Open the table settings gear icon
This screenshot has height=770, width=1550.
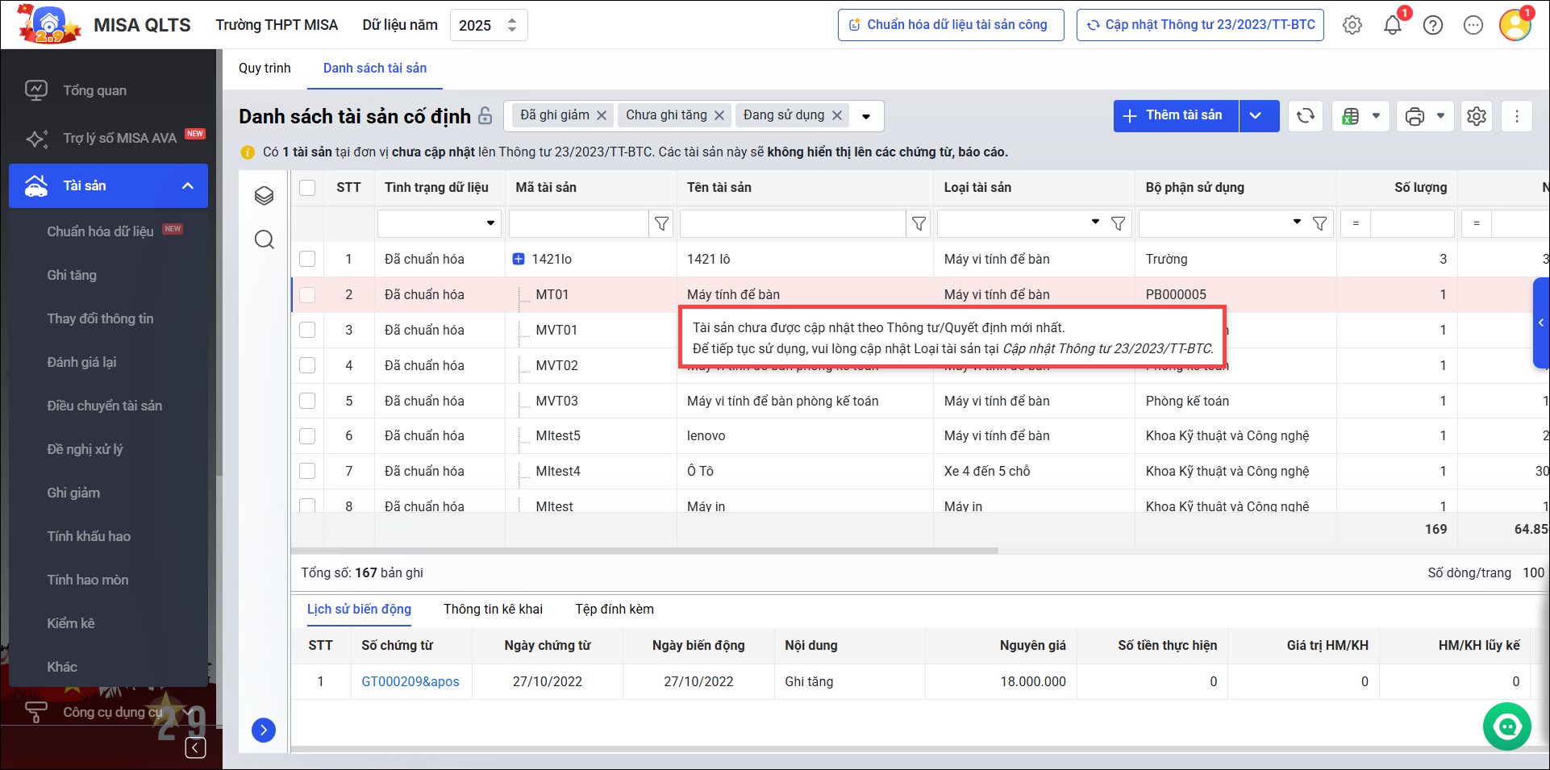tap(1476, 116)
